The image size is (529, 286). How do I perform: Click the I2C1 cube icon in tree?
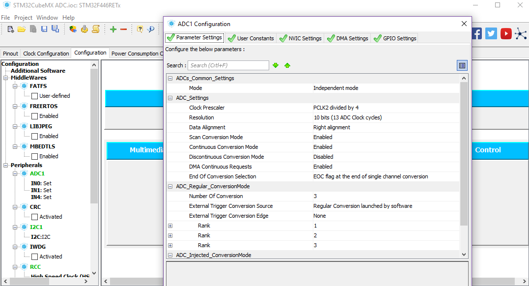(24, 227)
